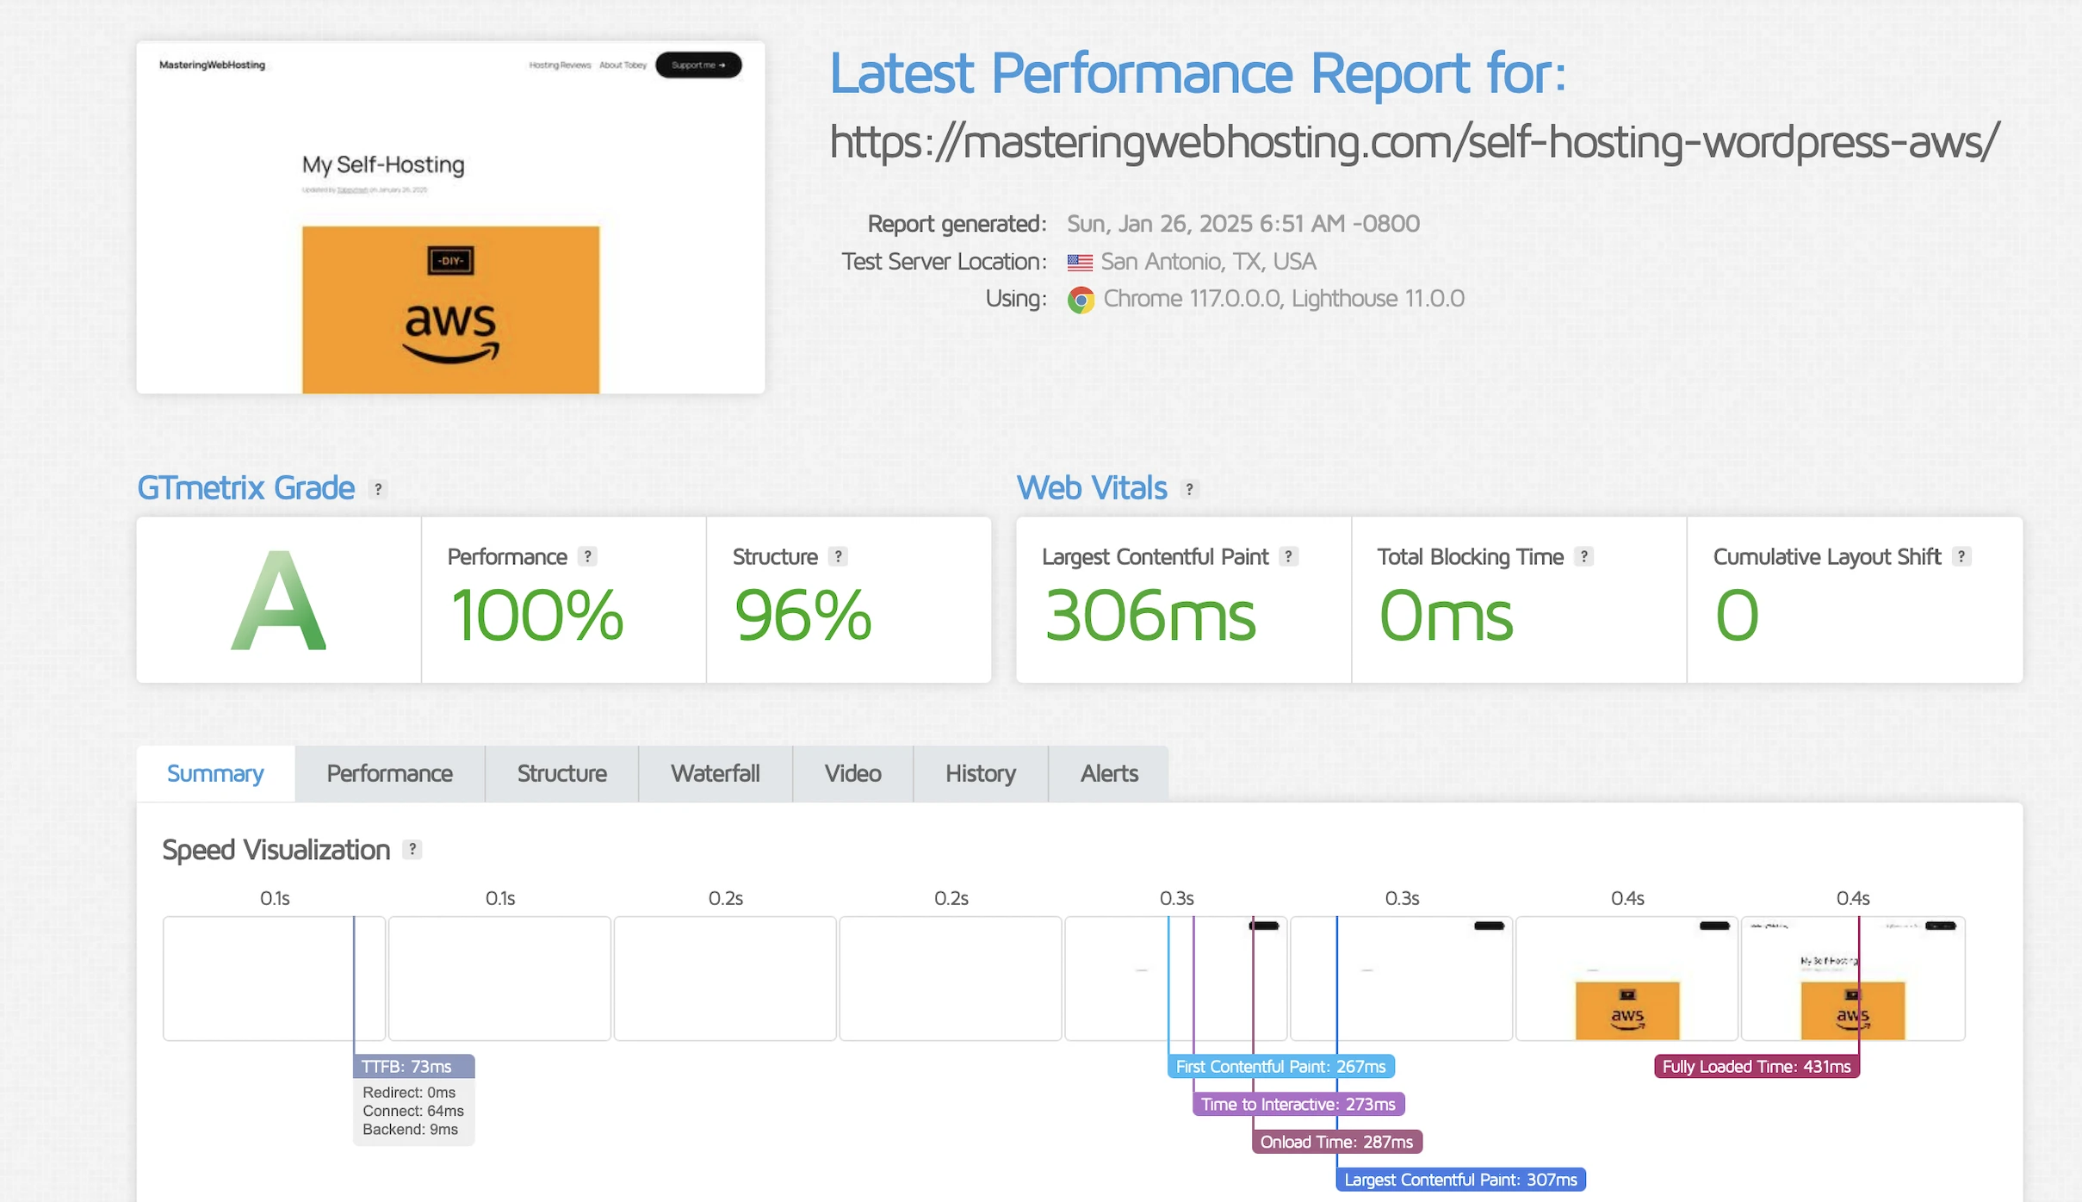Click the page screenshot thumbnail
The image size is (2082, 1202).
(450, 218)
